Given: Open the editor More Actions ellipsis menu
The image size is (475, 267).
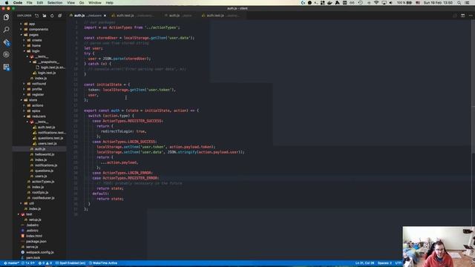Looking at the screenshot, I should (471, 16).
